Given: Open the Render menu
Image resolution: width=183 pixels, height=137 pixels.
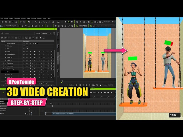Looking at the screenshot, I should pos(23,18).
